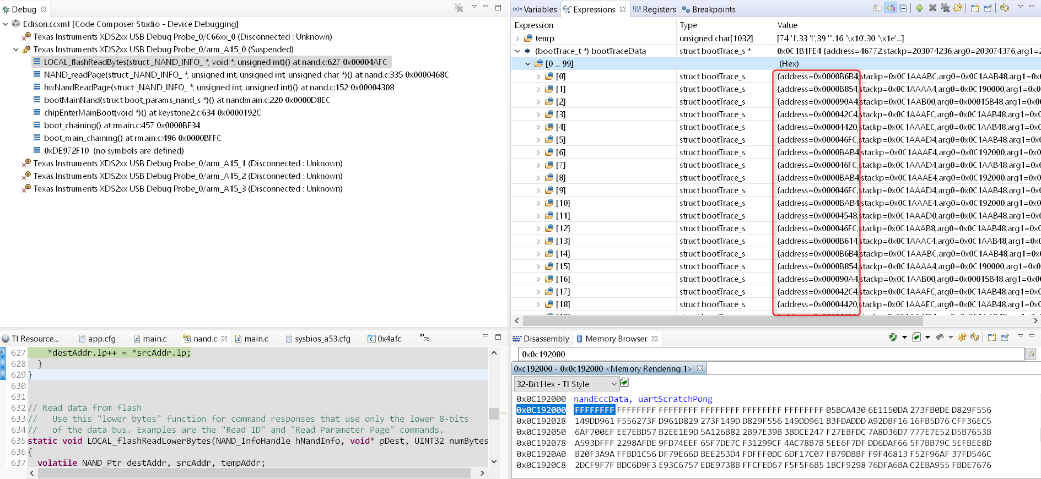Image resolution: width=1041 pixels, height=479 pixels.
Task: Click Pin to Debug Context in Expressions
Action: pyautogui.click(x=988, y=8)
